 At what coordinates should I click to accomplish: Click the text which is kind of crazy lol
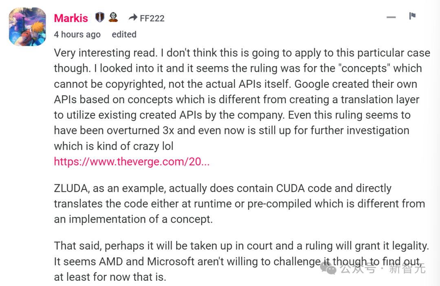coord(113,146)
